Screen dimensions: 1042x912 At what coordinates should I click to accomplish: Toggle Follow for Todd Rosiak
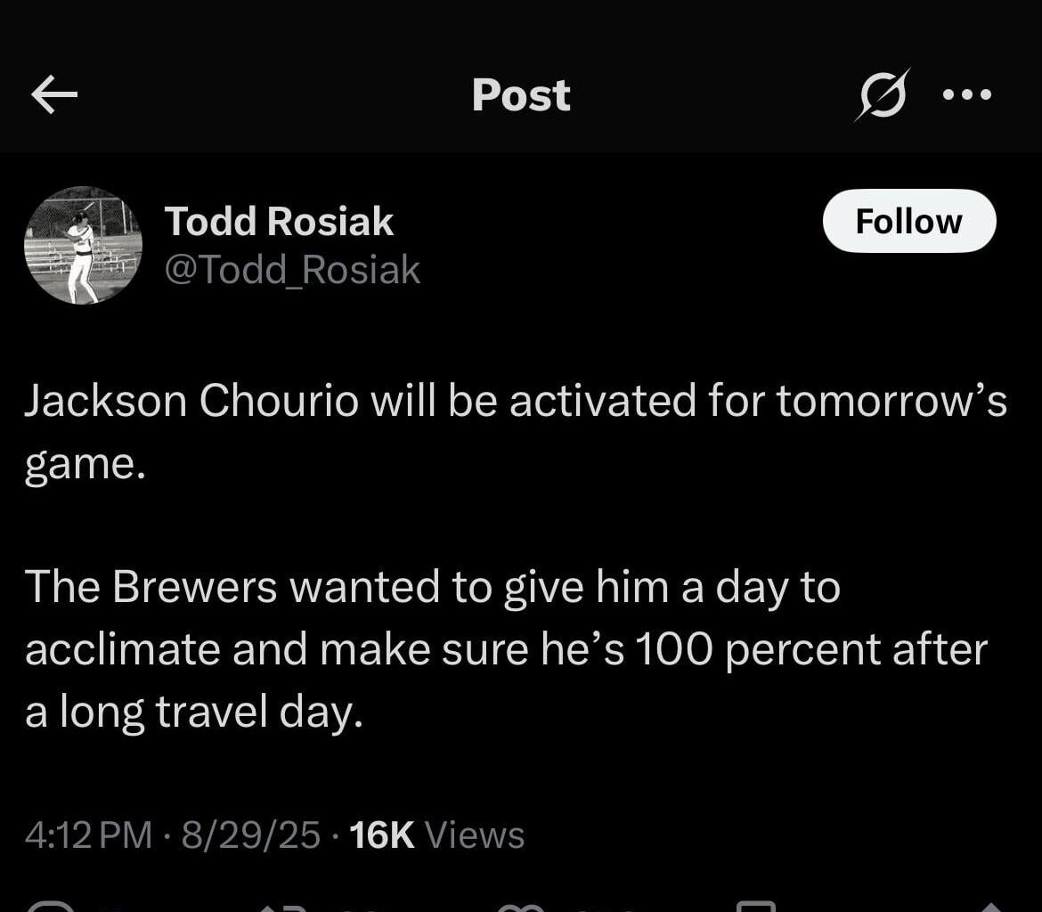[908, 222]
